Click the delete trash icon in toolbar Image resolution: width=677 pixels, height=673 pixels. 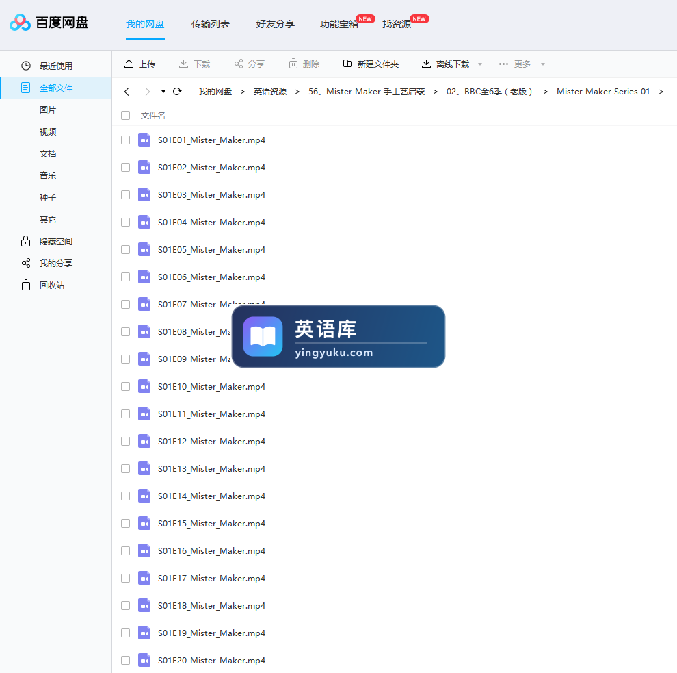tap(293, 64)
